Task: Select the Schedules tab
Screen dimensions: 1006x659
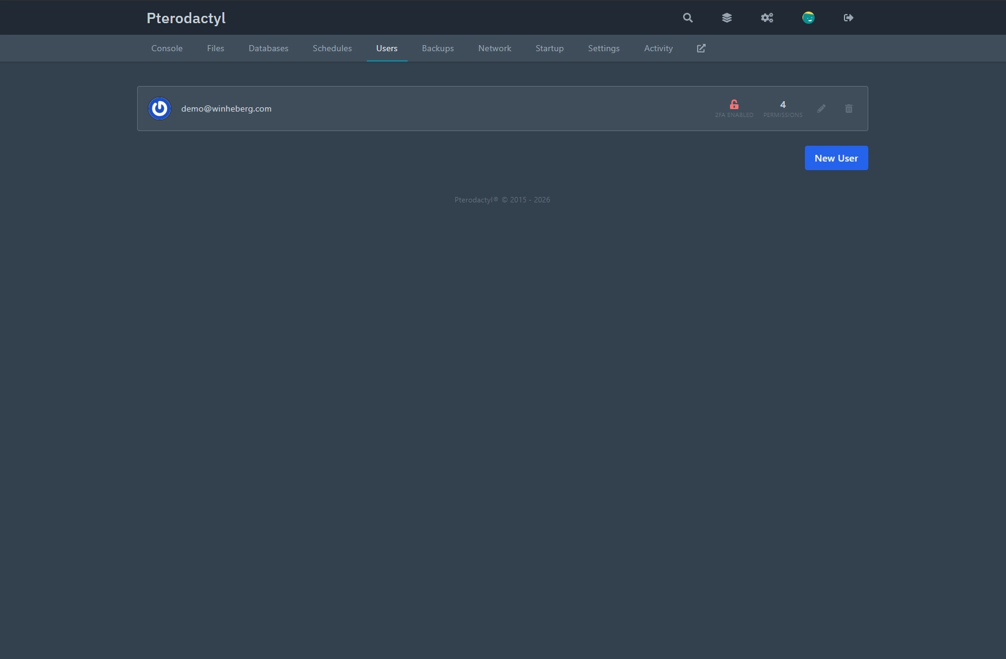Action: click(x=332, y=48)
